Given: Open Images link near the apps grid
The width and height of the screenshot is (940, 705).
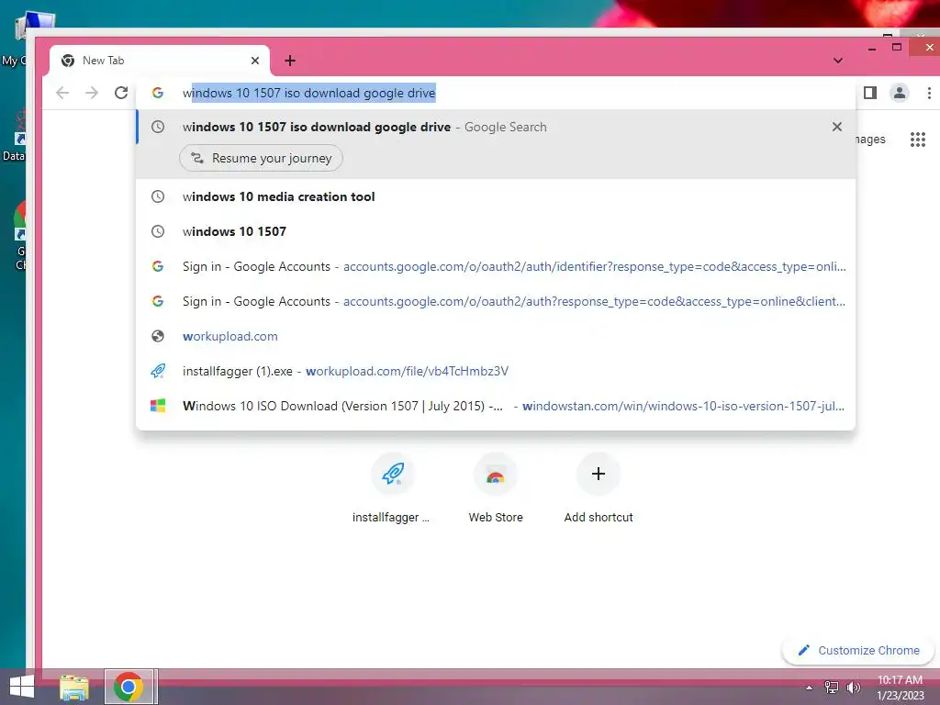Looking at the screenshot, I should point(870,140).
